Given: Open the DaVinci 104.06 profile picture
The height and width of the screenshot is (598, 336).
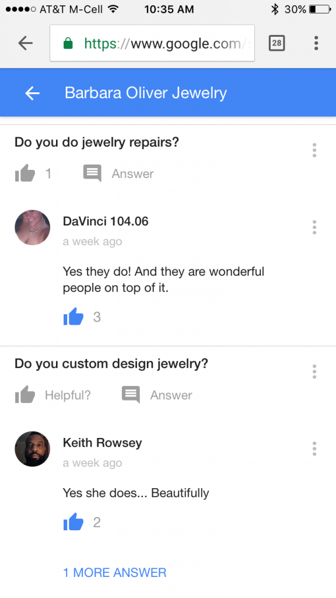Looking at the screenshot, I should pyautogui.click(x=33, y=227).
